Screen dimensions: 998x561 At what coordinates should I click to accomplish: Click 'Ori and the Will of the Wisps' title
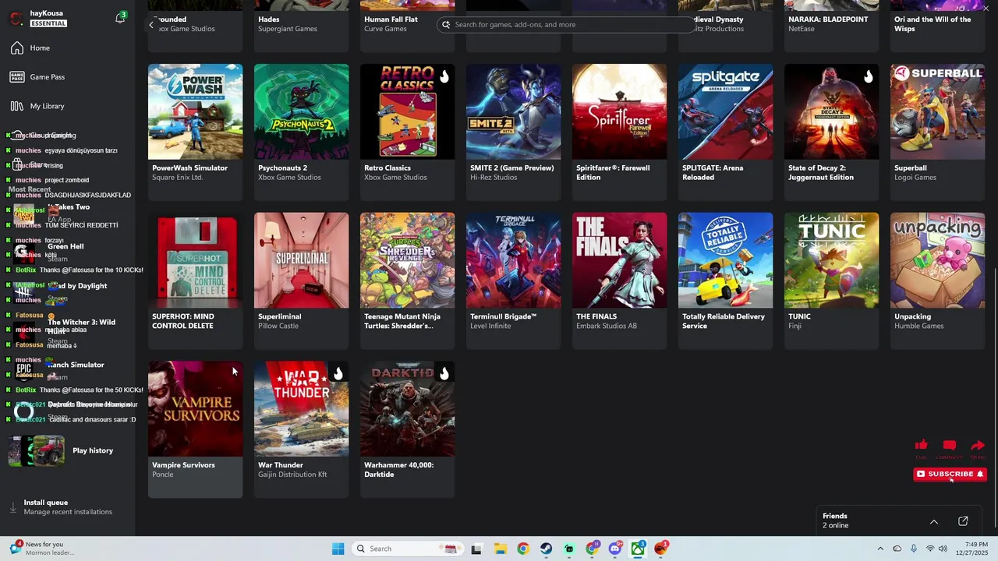coord(933,24)
